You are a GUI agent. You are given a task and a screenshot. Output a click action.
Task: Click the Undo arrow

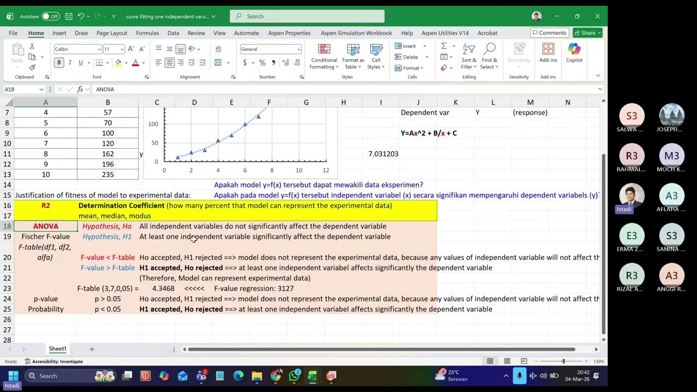pyautogui.click(x=81, y=16)
